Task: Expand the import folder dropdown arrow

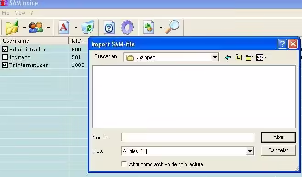Action: point(24,28)
